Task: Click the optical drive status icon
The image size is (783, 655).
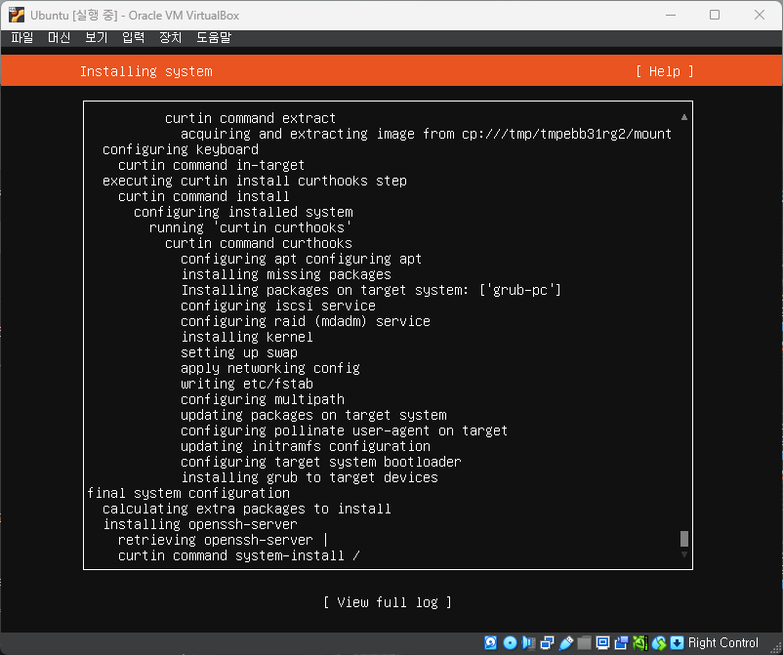Action: [510, 642]
